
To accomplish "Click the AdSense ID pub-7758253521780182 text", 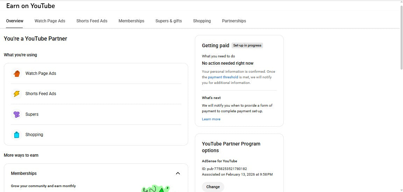I will pyautogui.click(x=224, y=169).
